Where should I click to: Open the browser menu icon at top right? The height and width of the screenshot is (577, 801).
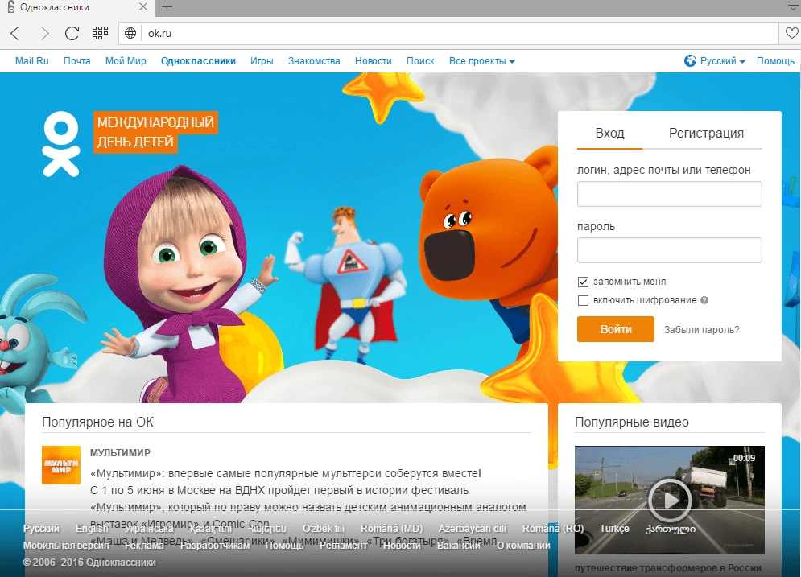pos(793,6)
